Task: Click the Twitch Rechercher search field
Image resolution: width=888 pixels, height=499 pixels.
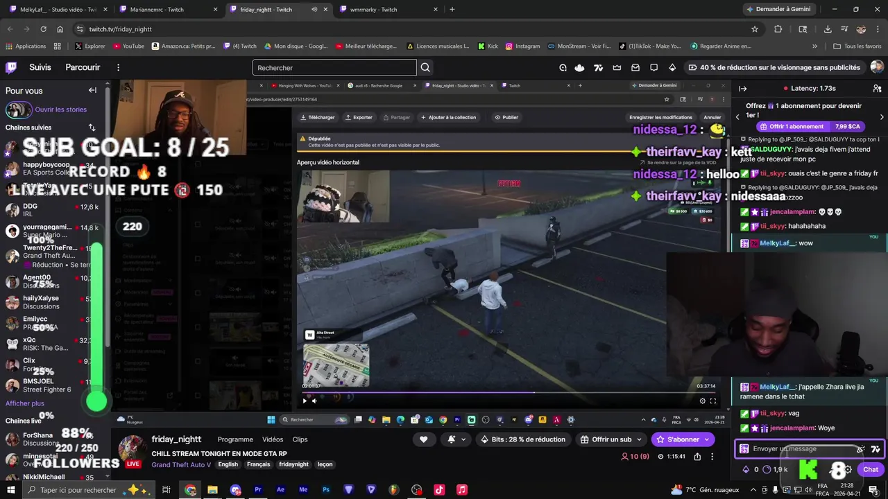Action: point(334,67)
